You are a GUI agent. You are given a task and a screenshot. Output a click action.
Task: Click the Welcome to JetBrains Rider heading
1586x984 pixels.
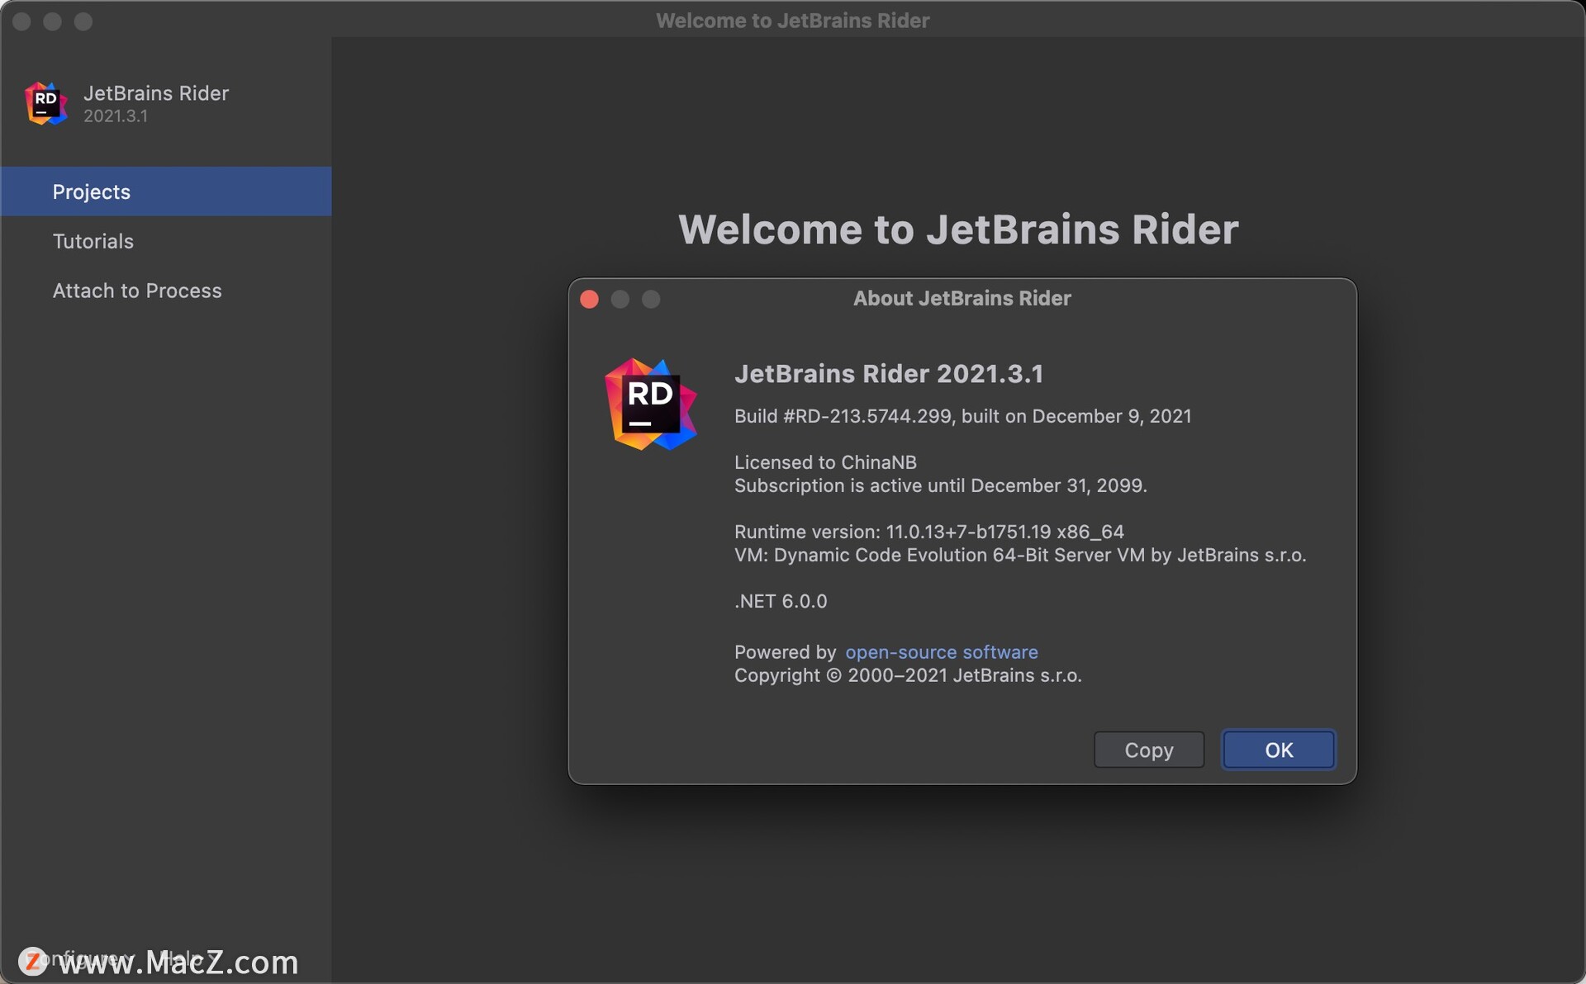(958, 229)
